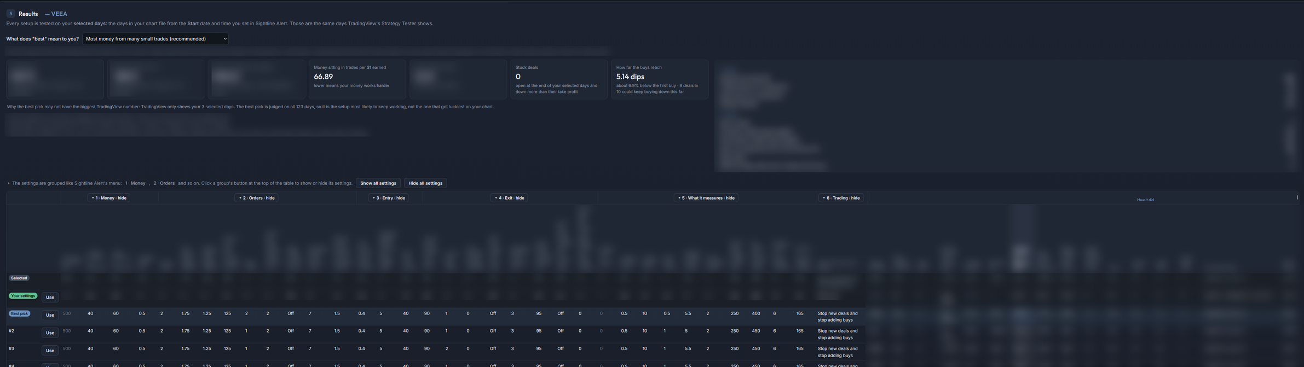This screenshot has height=367, width=1304.
Task: Select the 'Best pick' badge
Action: [x=20, y=314]
